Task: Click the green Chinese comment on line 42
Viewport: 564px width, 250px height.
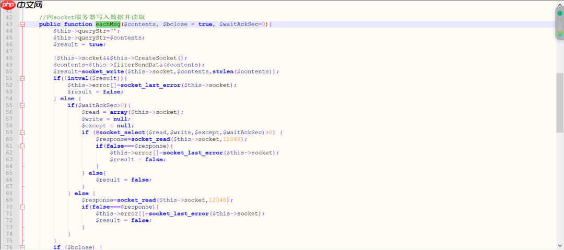Action: [92, 17]
